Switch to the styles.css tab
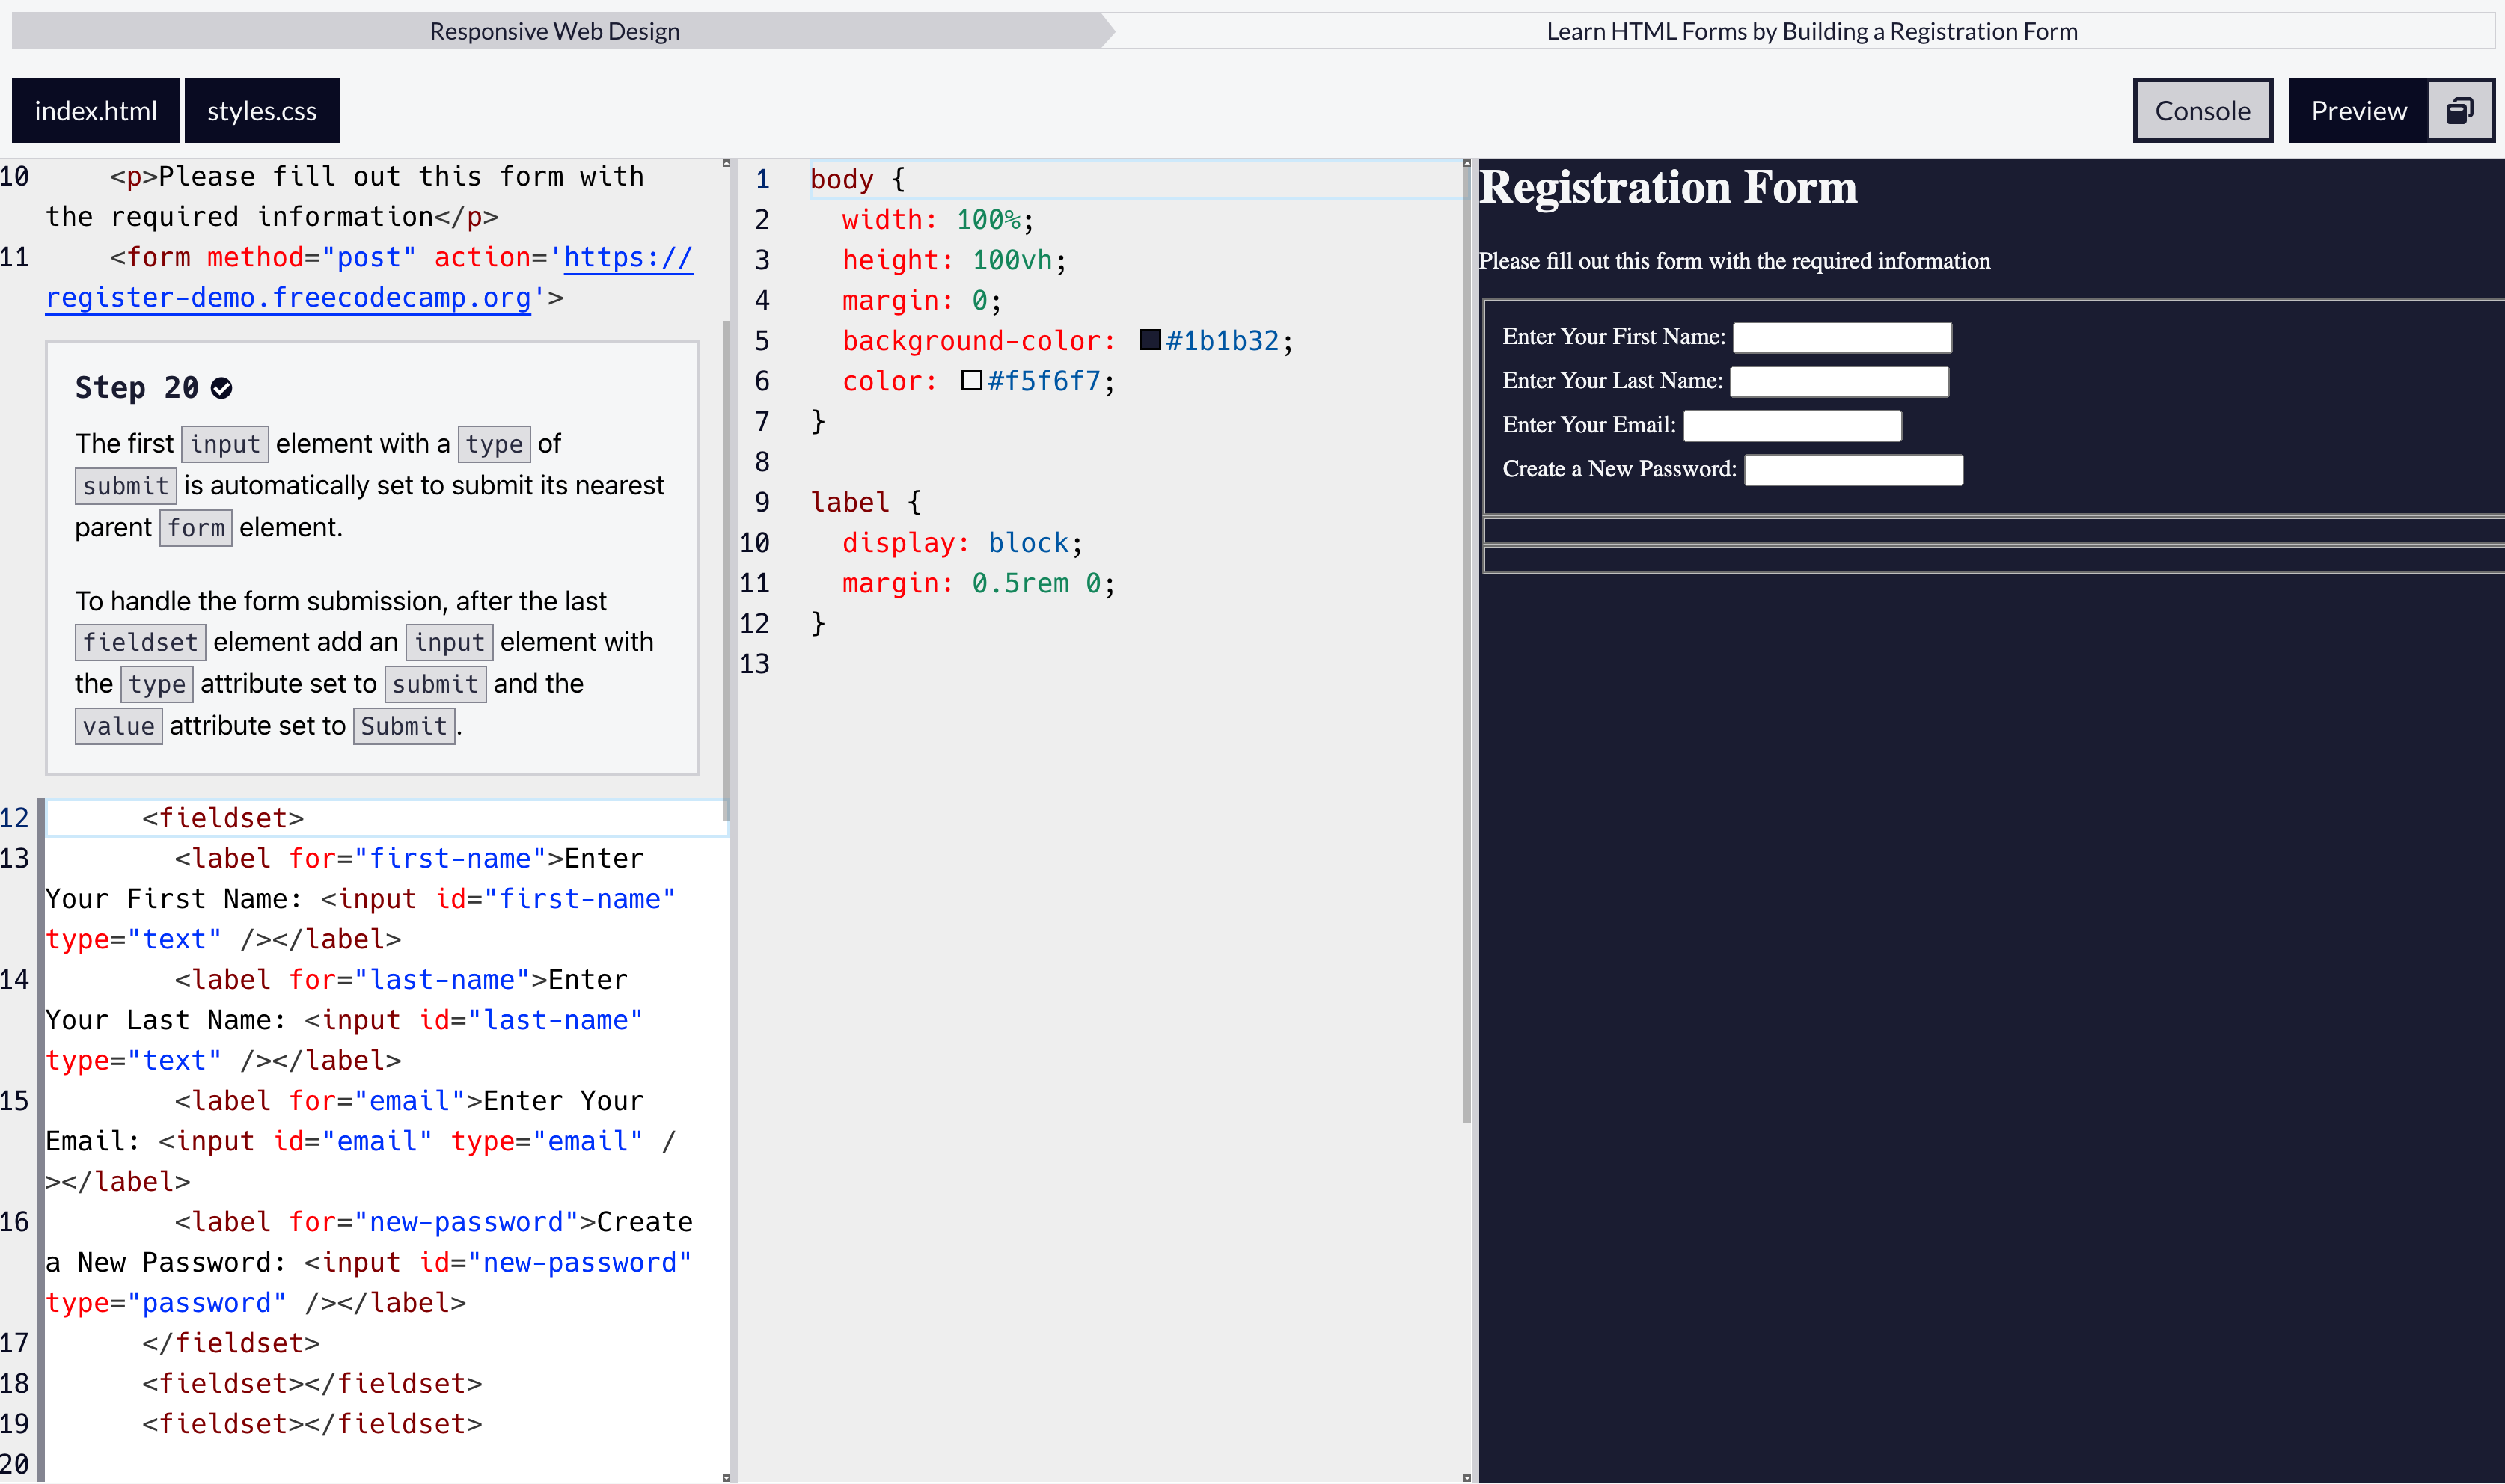Viewport: 2505px width, 1484px height. coord(262,110)
